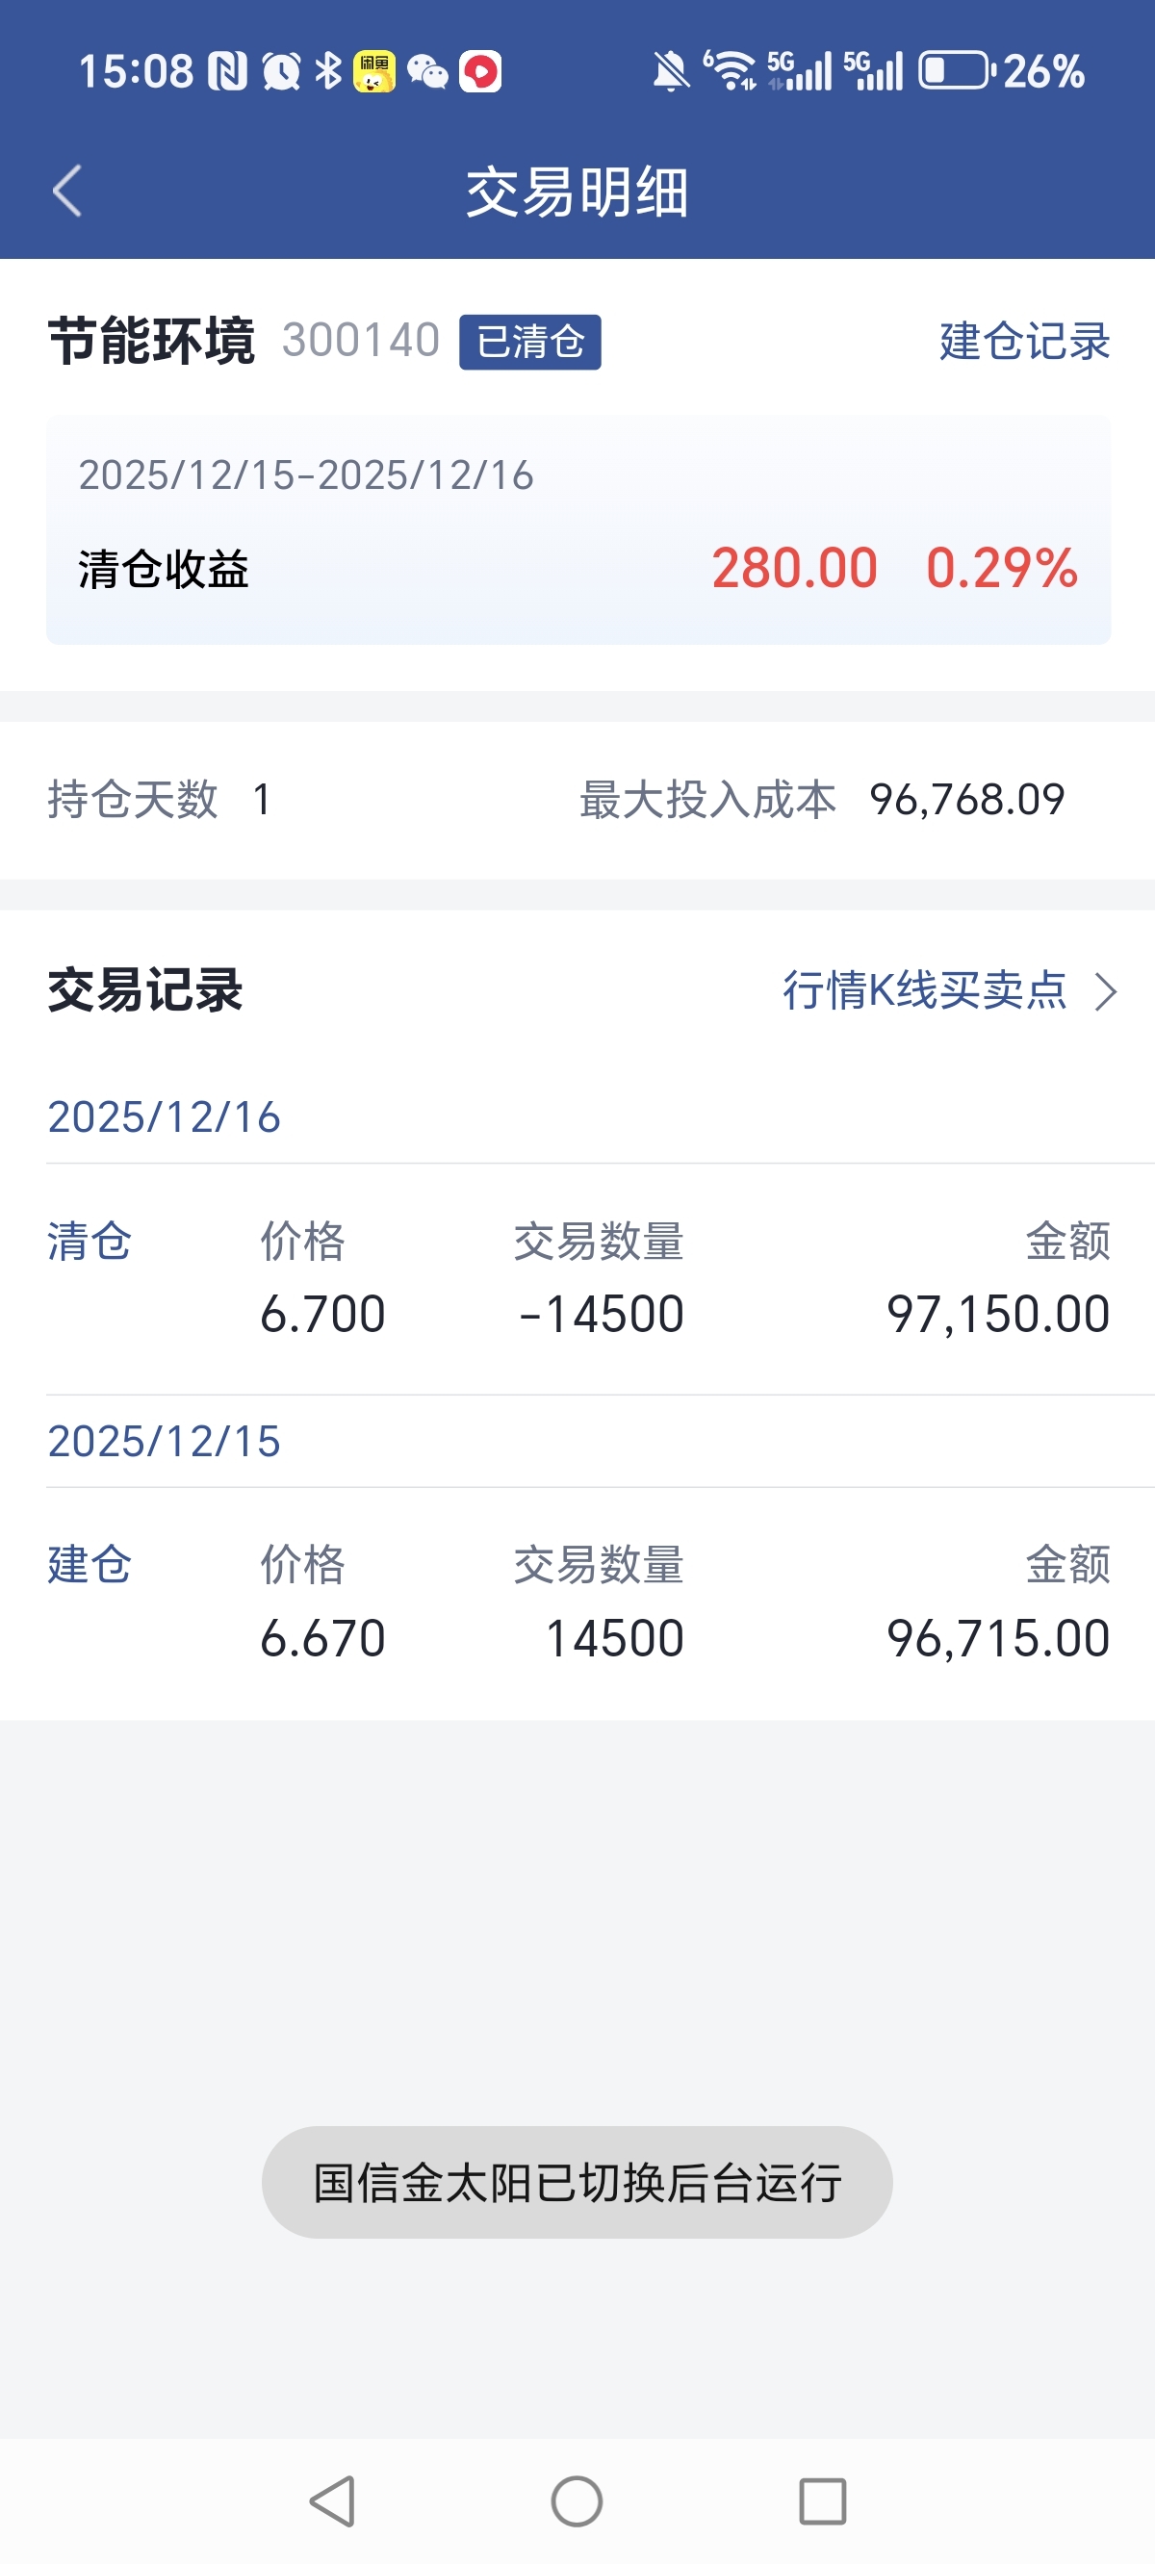The width and height of the screenshot is (1155, 2564).
Task: Tap 最大投入成本 value 96,768.09
Action: click(x=966, y=799)
